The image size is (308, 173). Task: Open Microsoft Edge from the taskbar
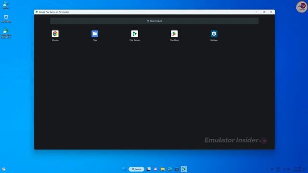(170, 169)
